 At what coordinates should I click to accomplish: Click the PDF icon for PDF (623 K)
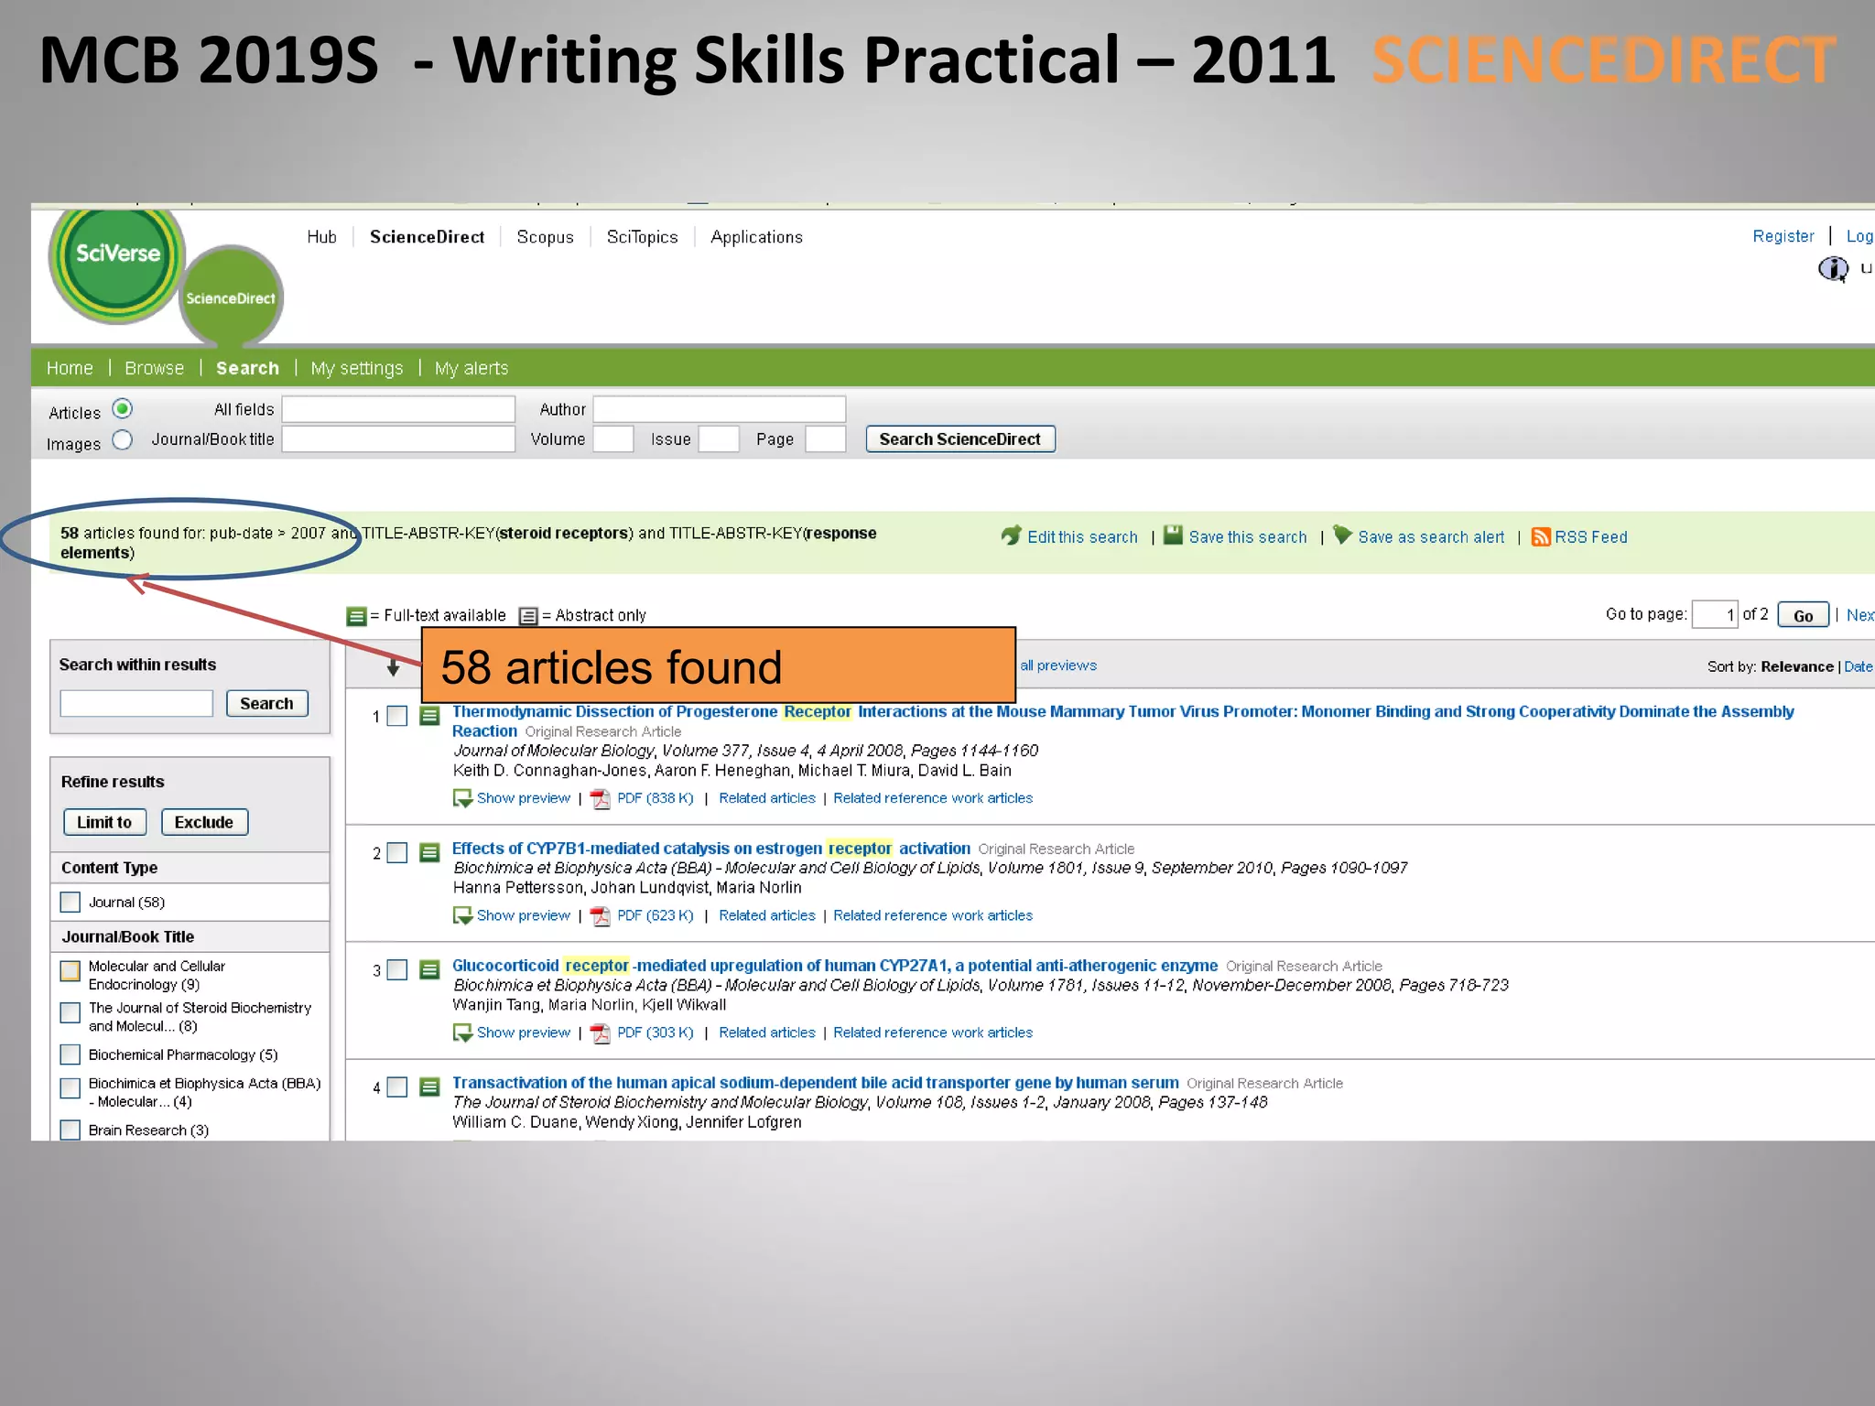pos(601,916)
